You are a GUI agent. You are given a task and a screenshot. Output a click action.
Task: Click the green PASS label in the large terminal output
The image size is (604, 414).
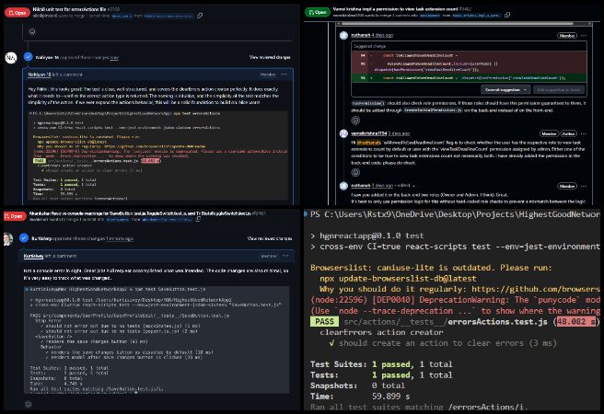tap(324, 321)
